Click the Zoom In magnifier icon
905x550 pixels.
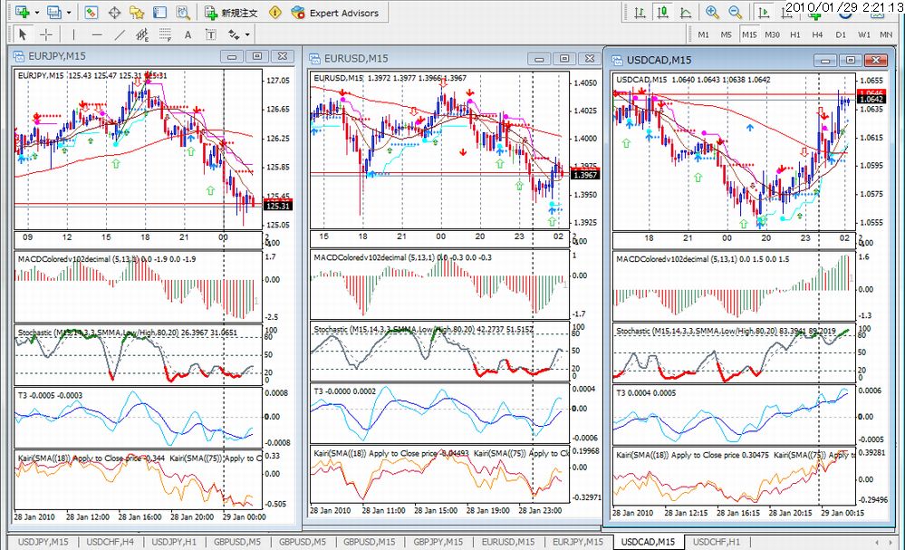712,12
